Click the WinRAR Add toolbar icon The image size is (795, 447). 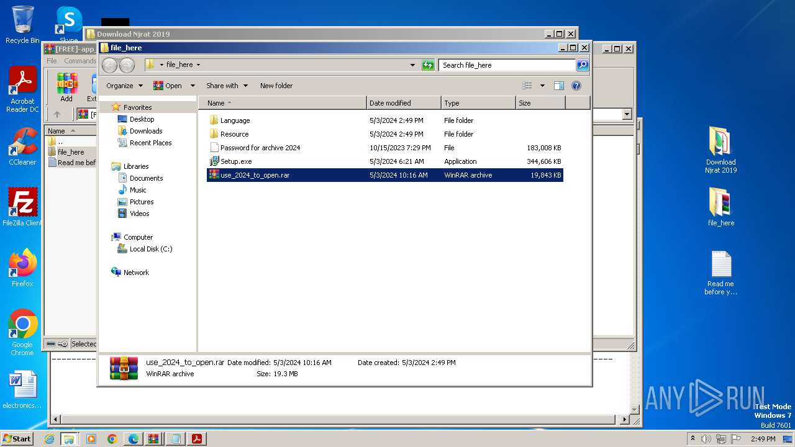tap(66, 88)
